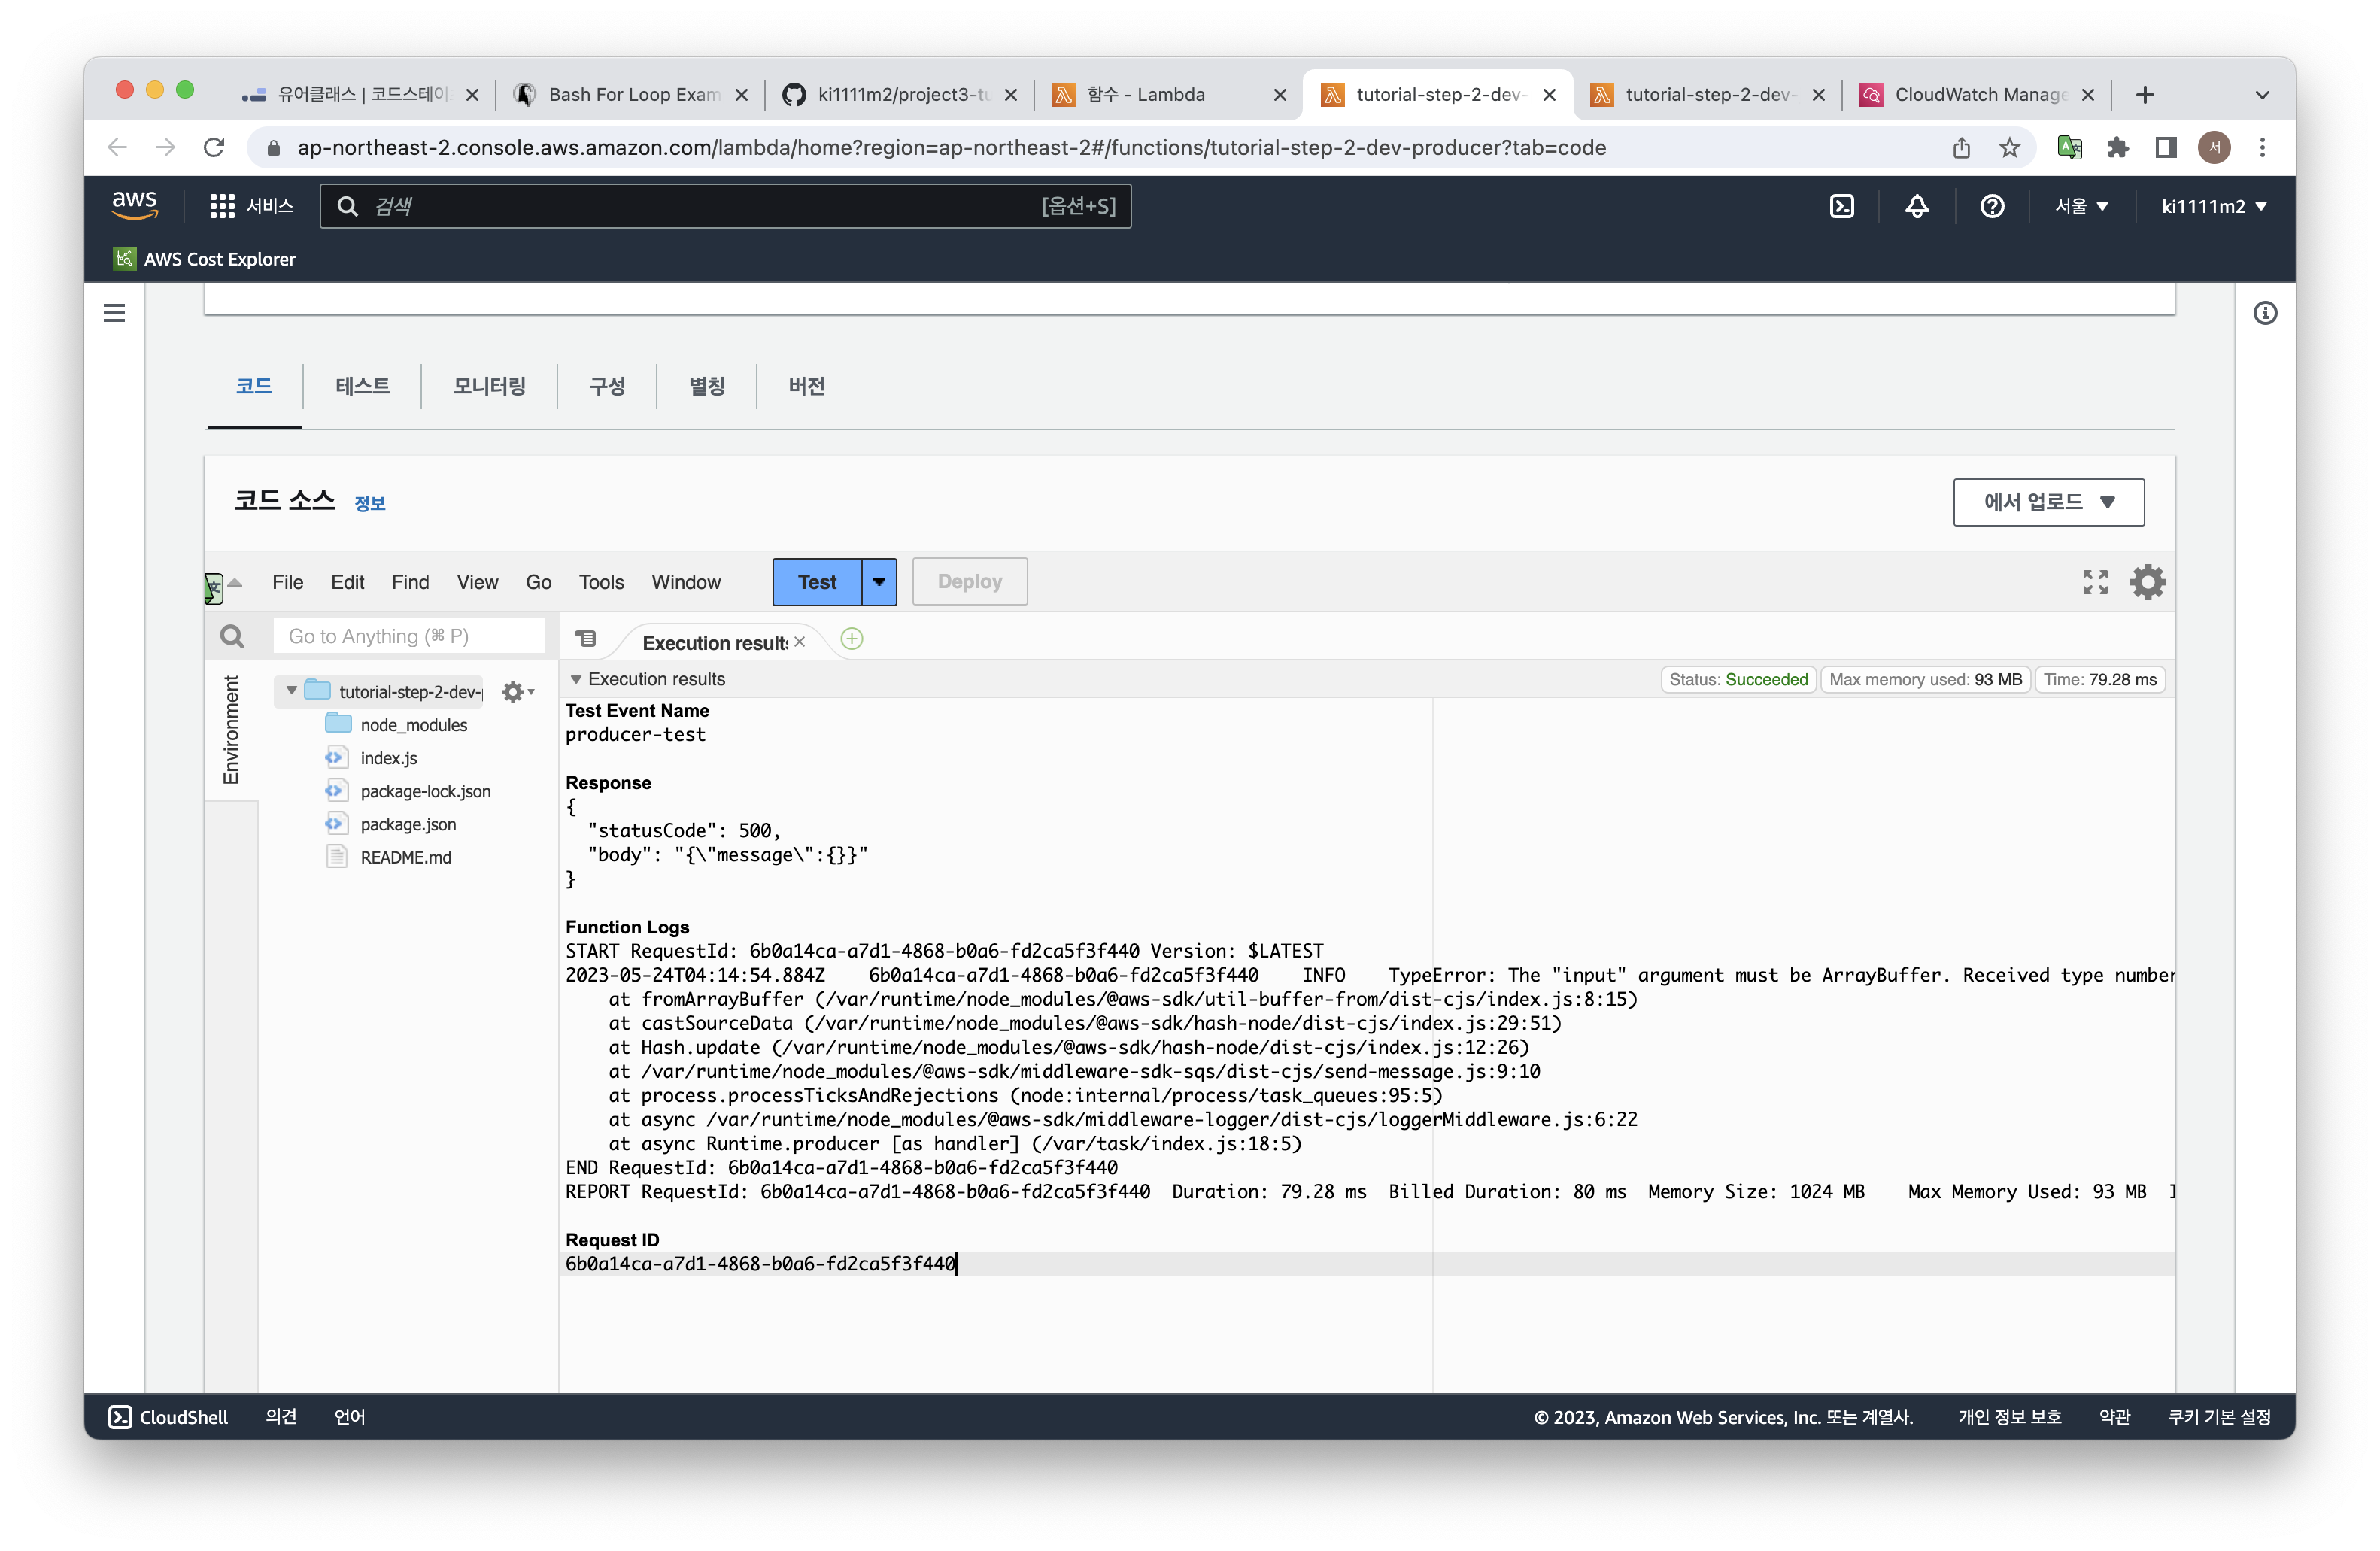This screenshot has height=1551, width=2380.
Task: Click the file search magnifier icon
Action: [232, 637]
